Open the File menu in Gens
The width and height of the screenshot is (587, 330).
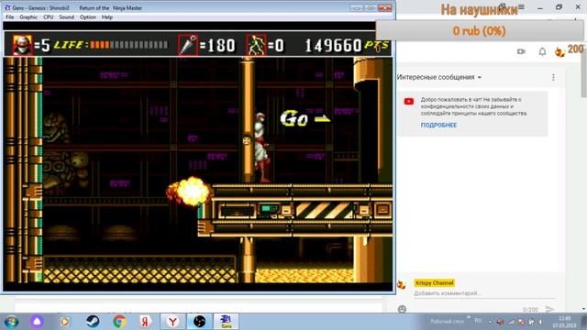point(10,17)
